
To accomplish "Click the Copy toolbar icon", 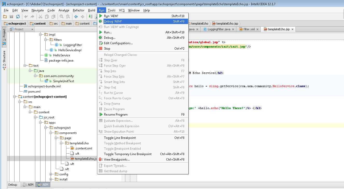I will [x=47, y=17].
